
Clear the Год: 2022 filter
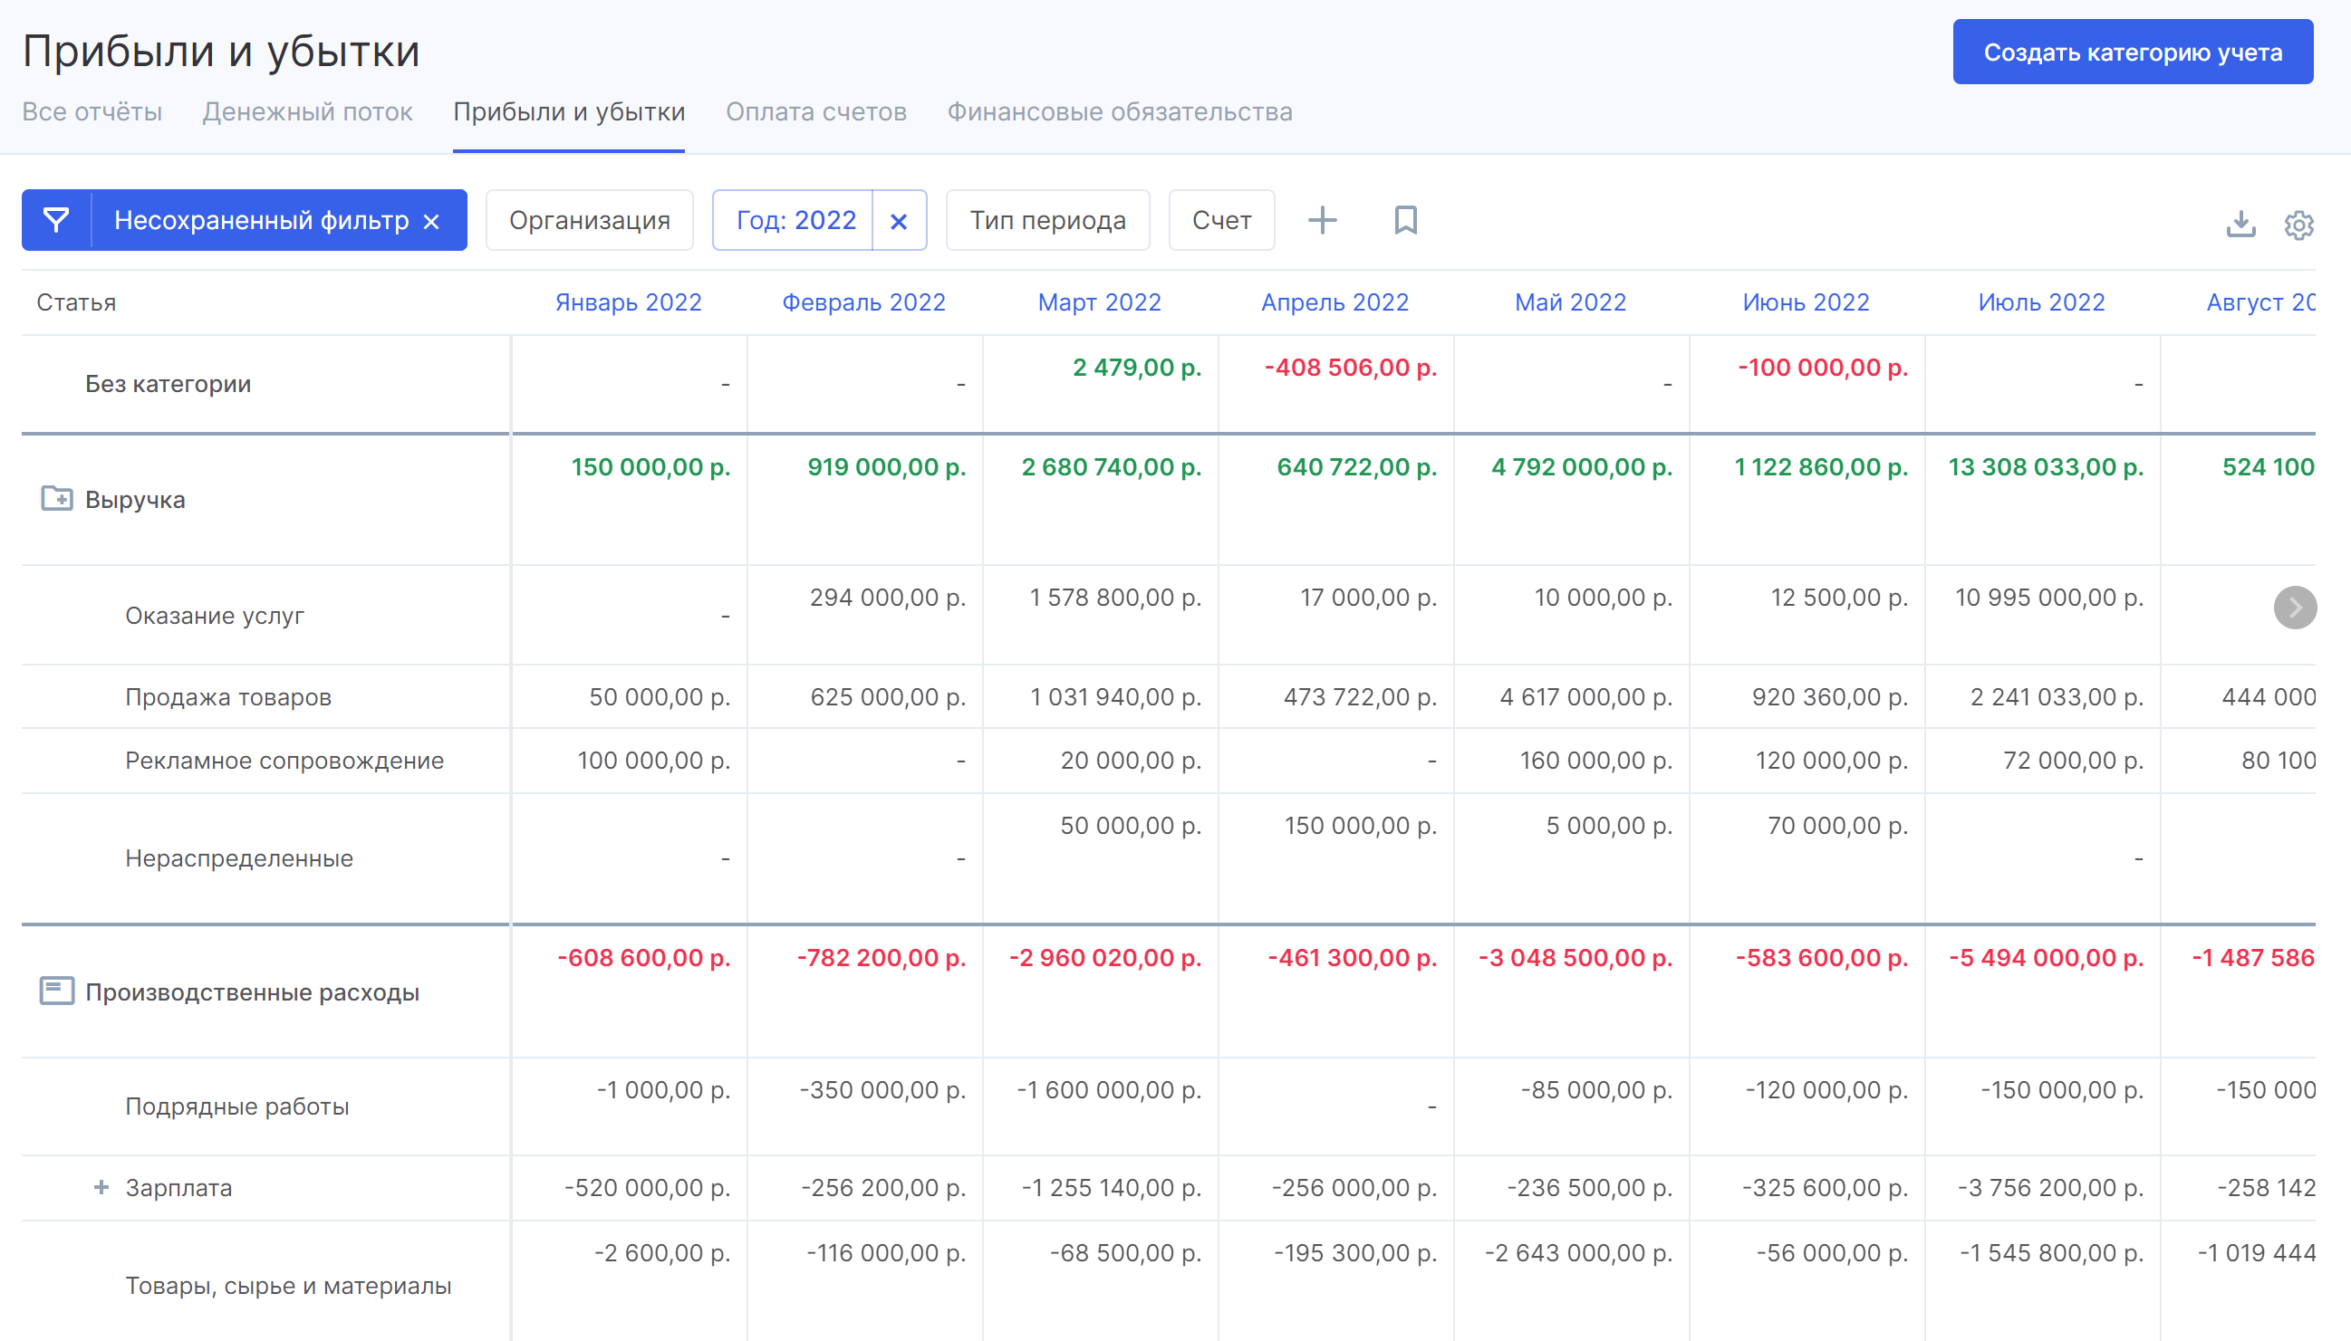898,221
